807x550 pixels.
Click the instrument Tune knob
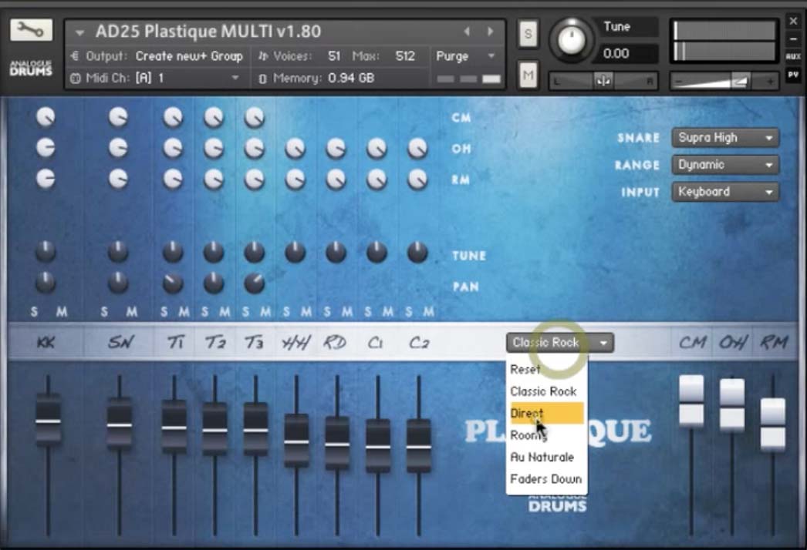coord(571,39)
